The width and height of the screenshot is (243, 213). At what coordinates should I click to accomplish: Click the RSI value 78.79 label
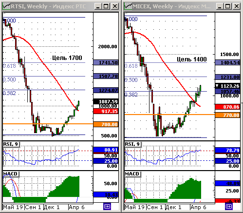(227, 150)
